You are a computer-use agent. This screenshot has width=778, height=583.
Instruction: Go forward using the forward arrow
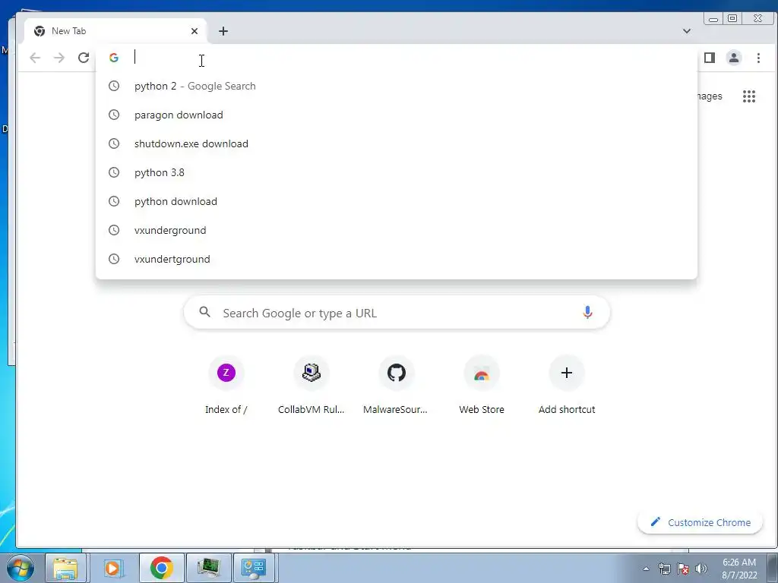(x=59, y=58)
